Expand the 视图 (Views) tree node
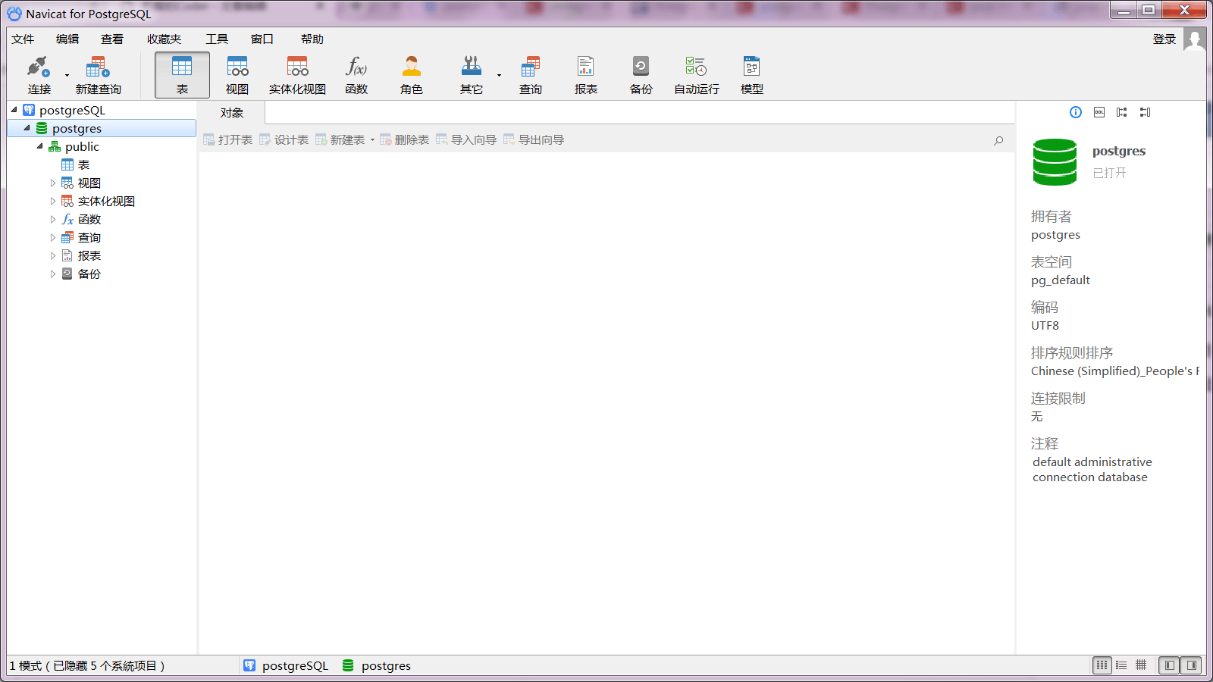 (53, 183)
